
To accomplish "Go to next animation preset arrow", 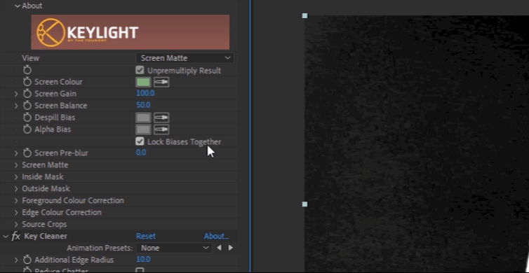I will tap(231, 248).
